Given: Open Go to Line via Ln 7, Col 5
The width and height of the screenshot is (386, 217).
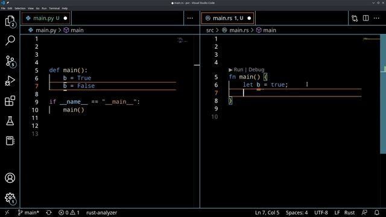Looking at the screenshot, I should [267, 213].
